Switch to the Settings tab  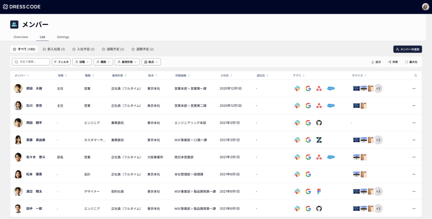(x=63, y=37)
